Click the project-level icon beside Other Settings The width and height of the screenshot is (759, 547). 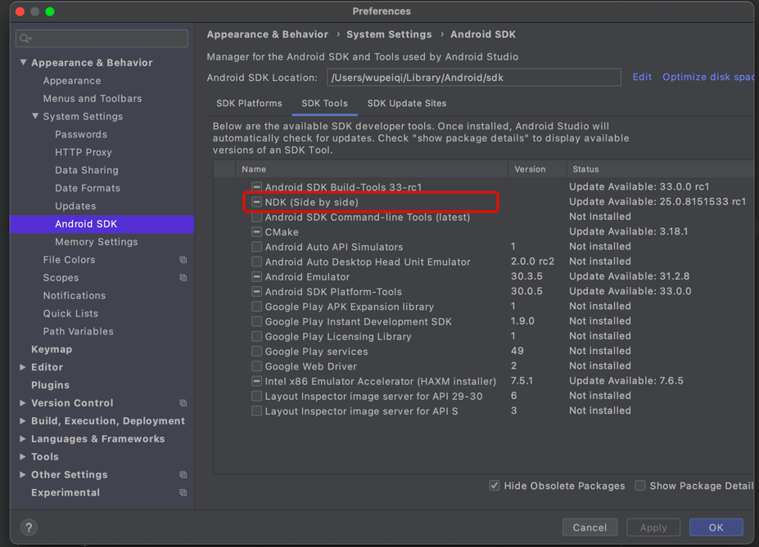pos(183,475)
